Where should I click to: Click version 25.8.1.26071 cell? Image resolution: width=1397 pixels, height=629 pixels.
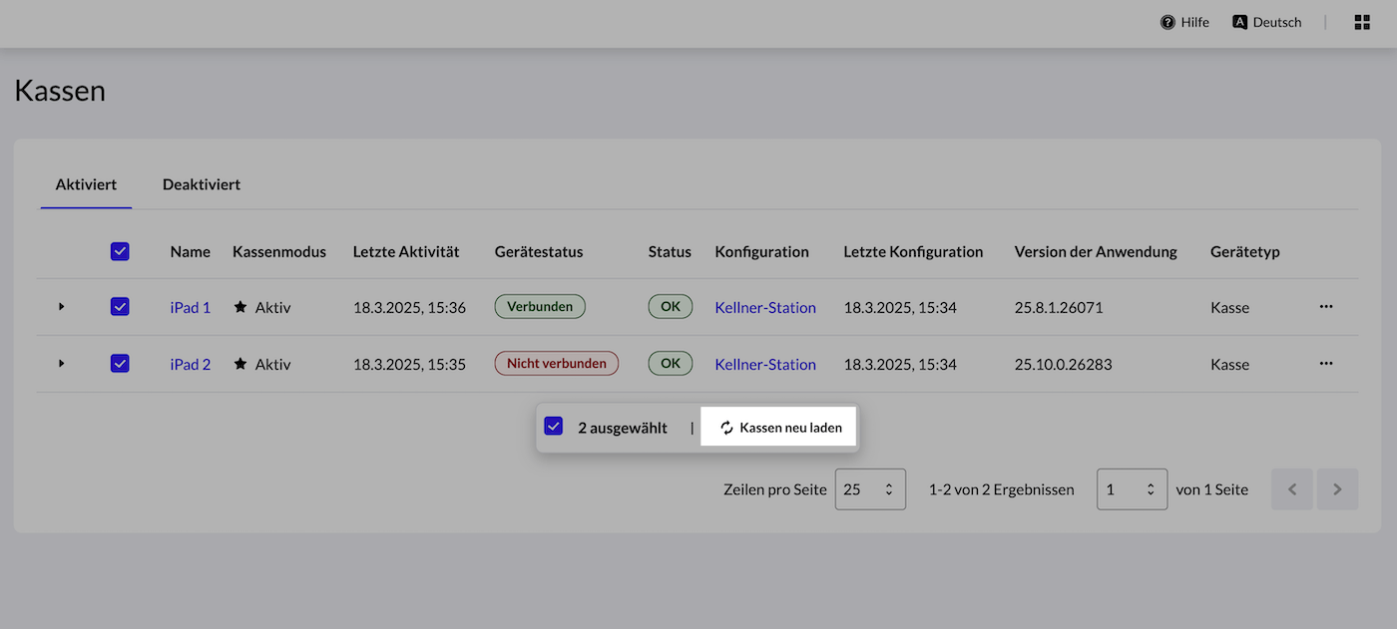pos(1059,307)
